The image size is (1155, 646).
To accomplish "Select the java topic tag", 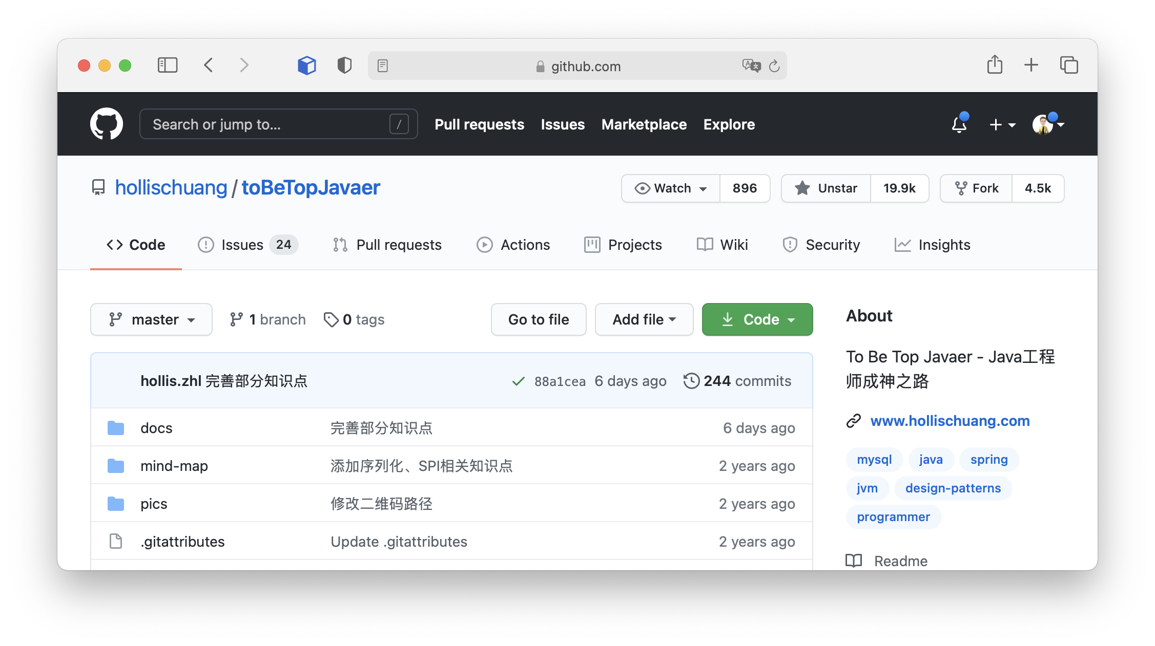I will (x=931, y=460).
